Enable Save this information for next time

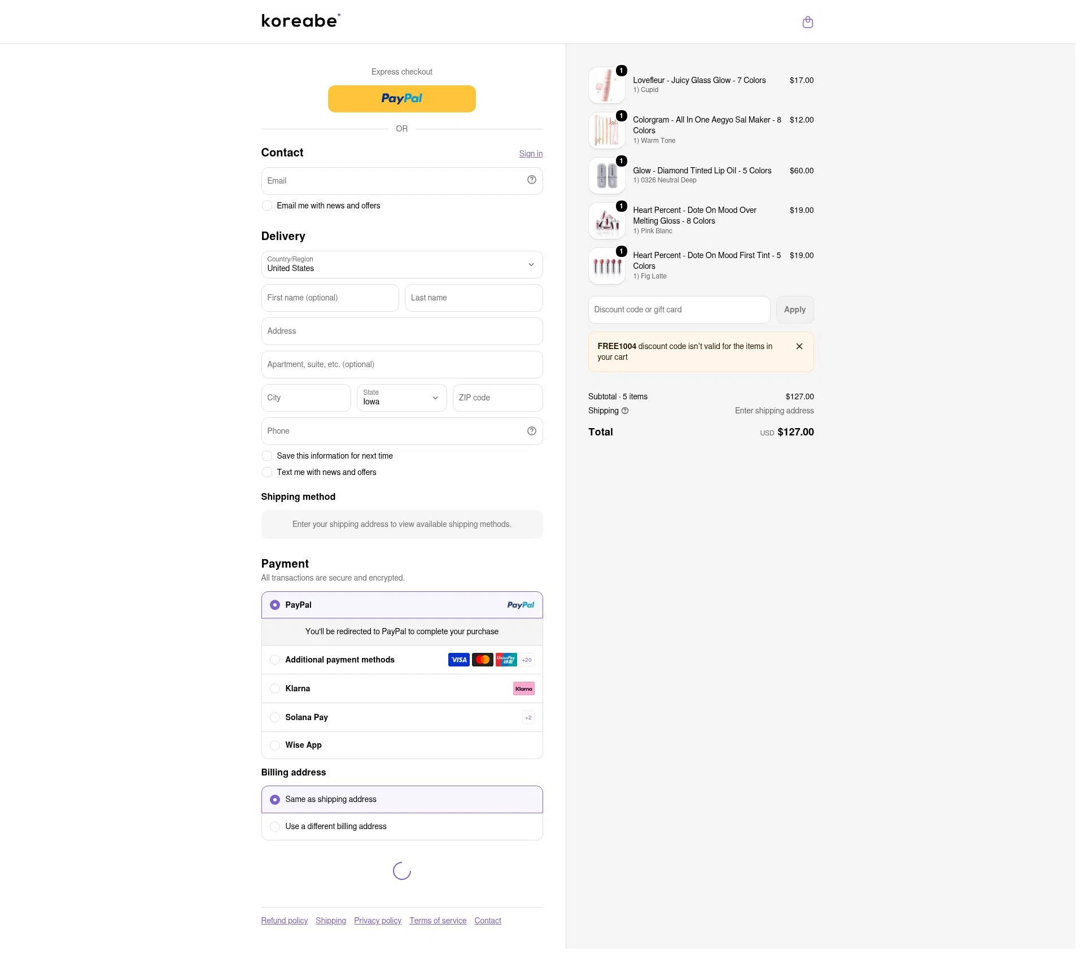[267, 456]
